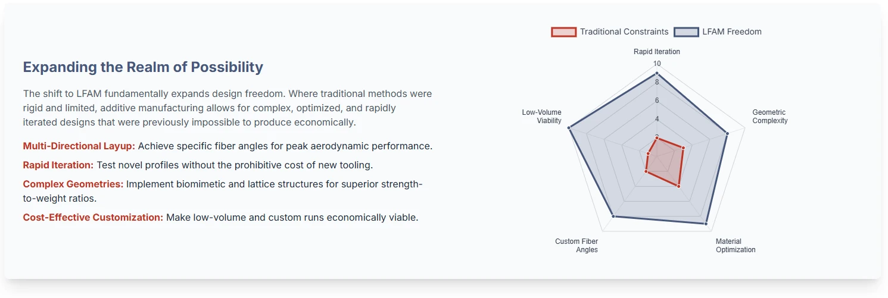Select LFAM Low-Volume Viability data point

(569, 127)
